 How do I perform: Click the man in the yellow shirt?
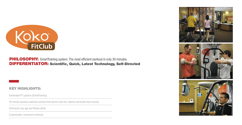point(191,25)
